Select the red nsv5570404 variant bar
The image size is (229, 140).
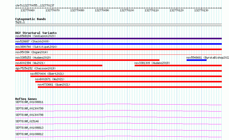coord(126,76)
